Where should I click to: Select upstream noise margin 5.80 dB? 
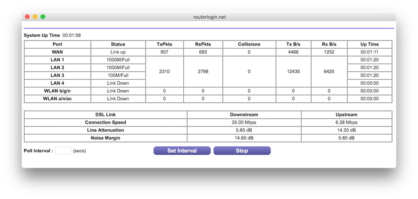[x=346, y=138]
